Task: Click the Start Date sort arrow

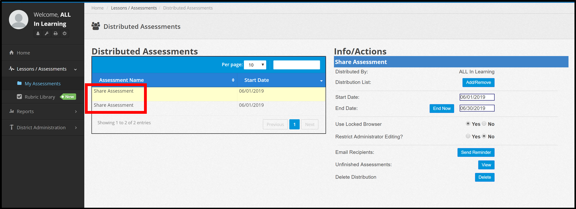Action: coord(321,81)
